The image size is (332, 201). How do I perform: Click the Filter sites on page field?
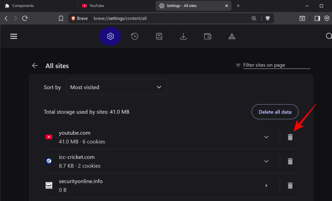coord(276,65)
